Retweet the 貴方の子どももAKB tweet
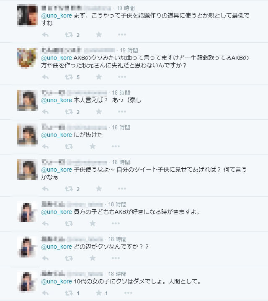Viewport: 268px width, 301px height. tap(69, 224)
